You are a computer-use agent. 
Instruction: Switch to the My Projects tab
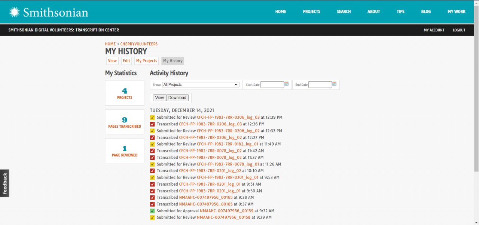tap(147, 61)
